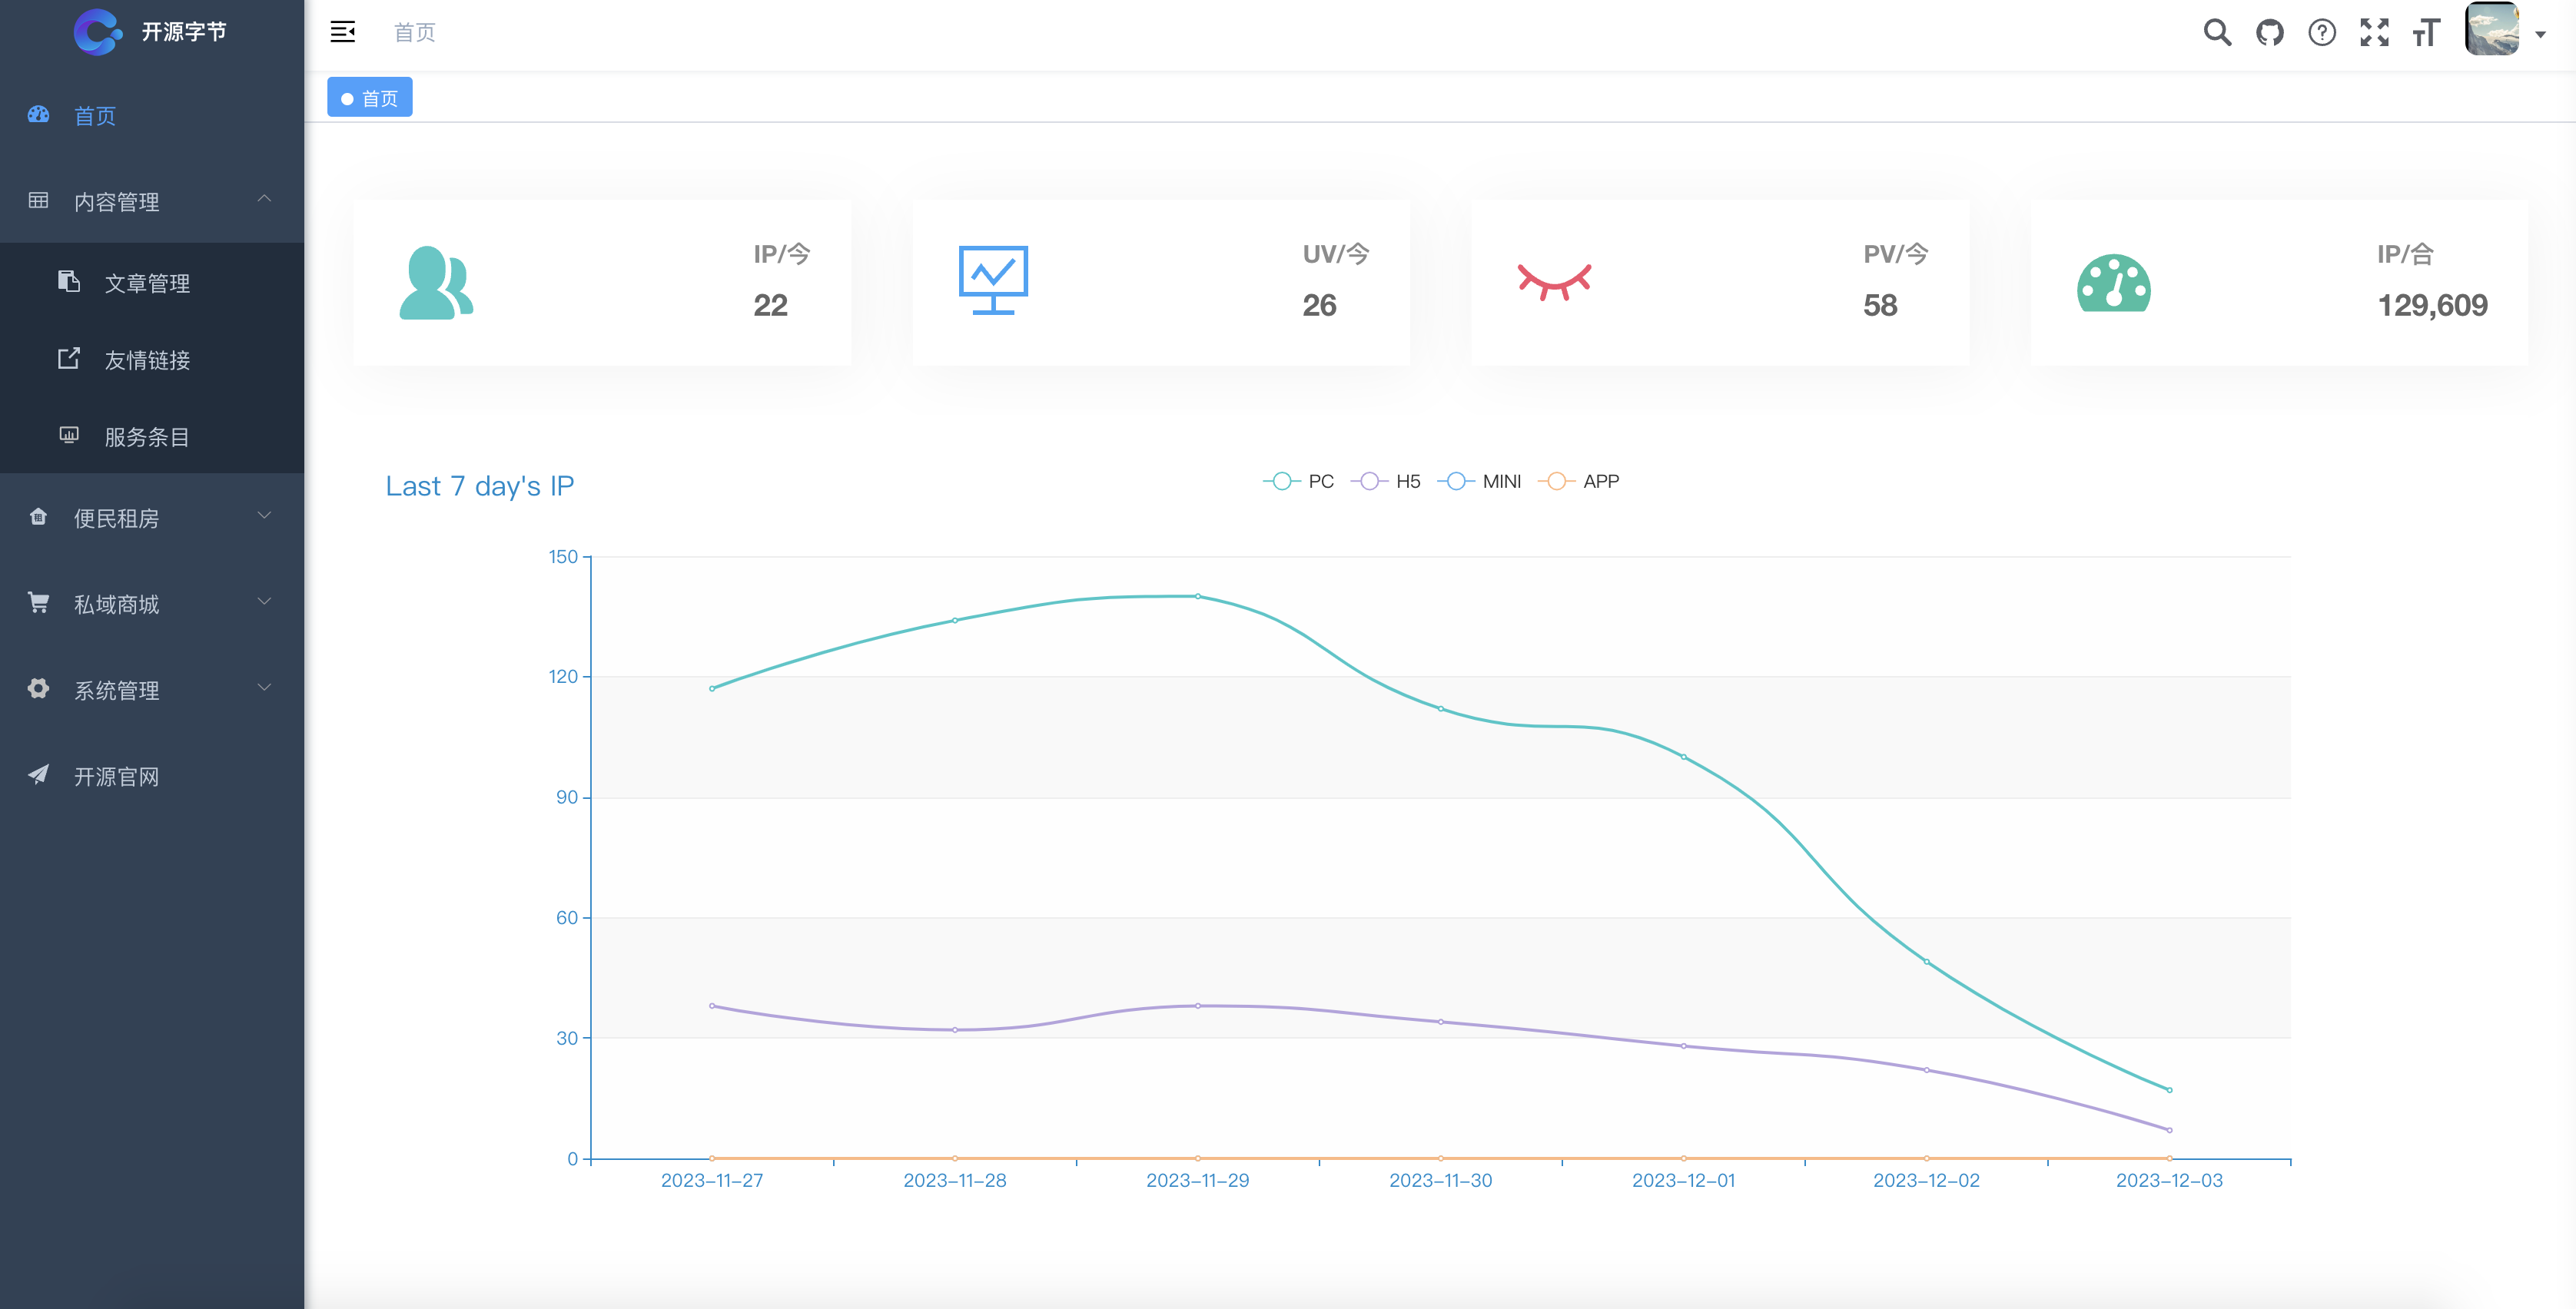Click the 系统管理 gear icon
This screenshot has height=1309, width=2576.
tap(38, 688)
